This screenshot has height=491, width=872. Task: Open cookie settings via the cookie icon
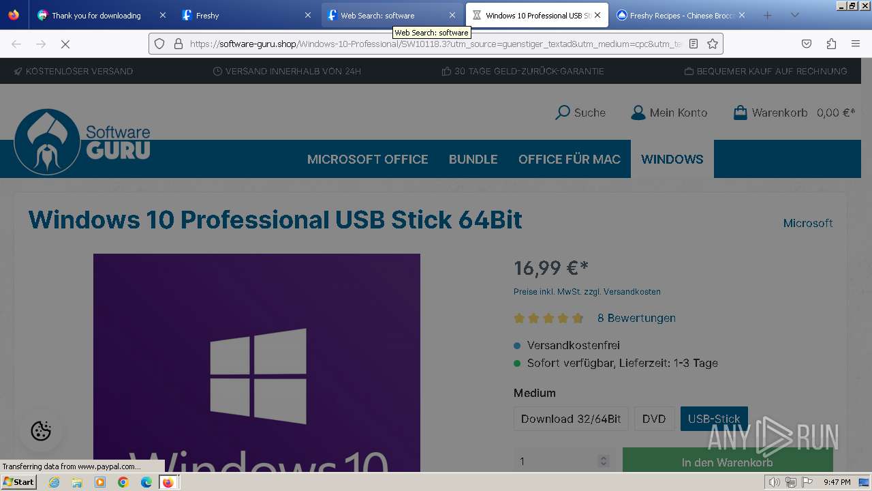[41, 431]
